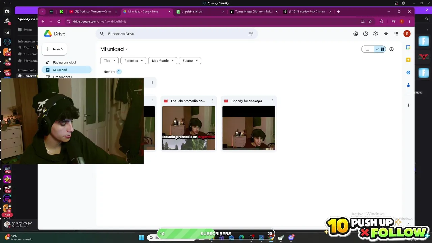The image size is (432, 243).
Task: Switch Drive to grid layout
Action: [380, 49]
